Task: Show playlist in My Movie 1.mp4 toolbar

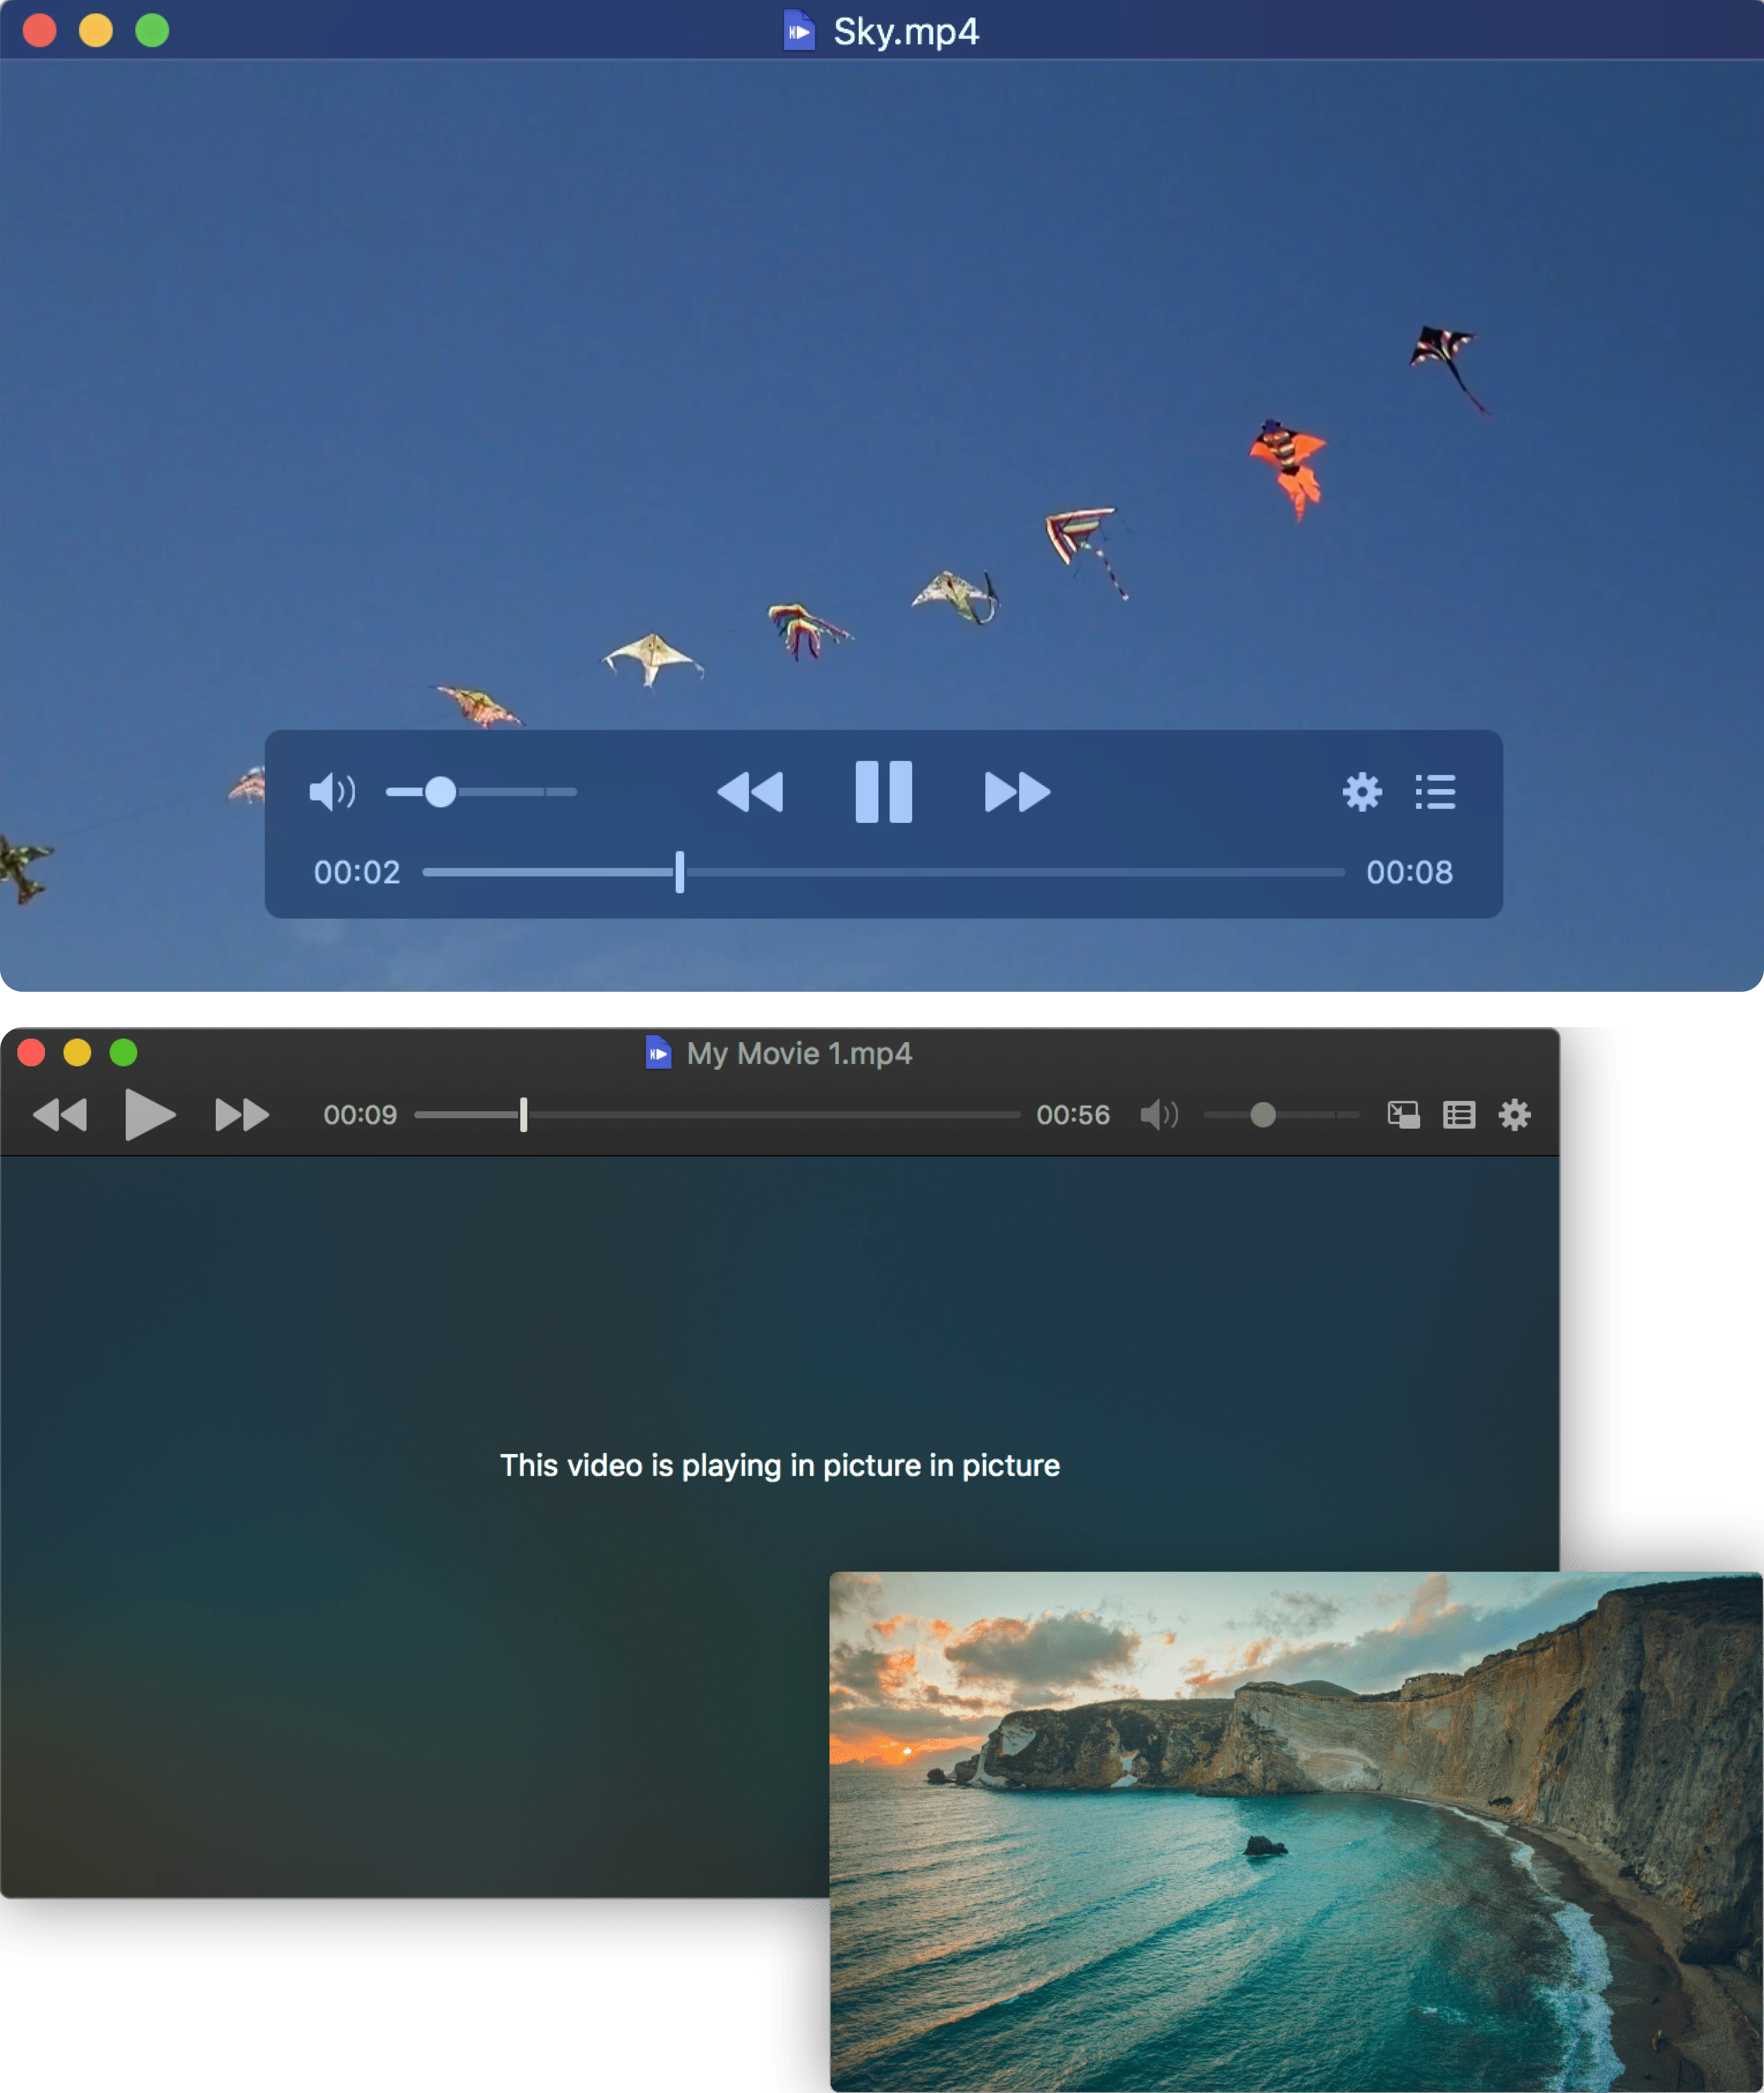Action: tap(1459, 1114)
